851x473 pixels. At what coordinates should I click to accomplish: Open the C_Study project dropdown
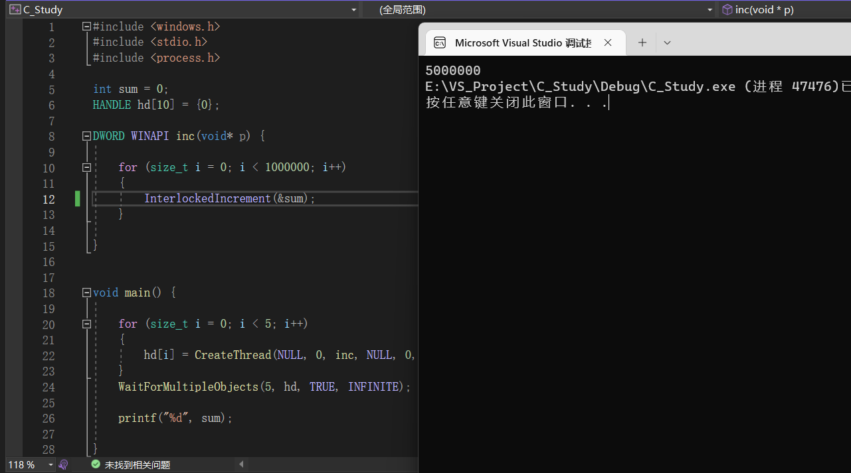point(353,10)
